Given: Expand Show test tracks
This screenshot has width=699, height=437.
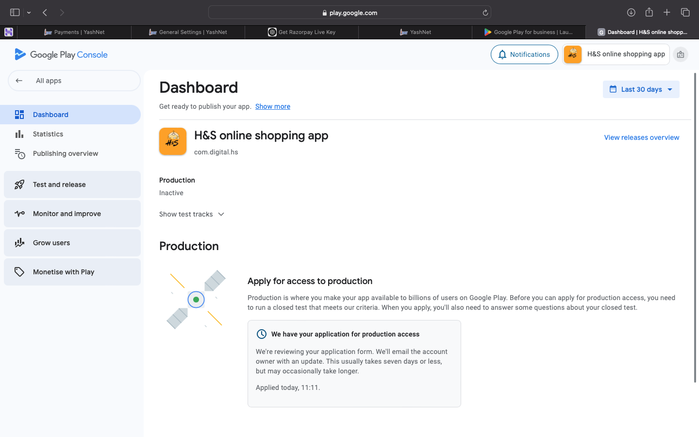Looking at the screenshot, I should [192, 214].
